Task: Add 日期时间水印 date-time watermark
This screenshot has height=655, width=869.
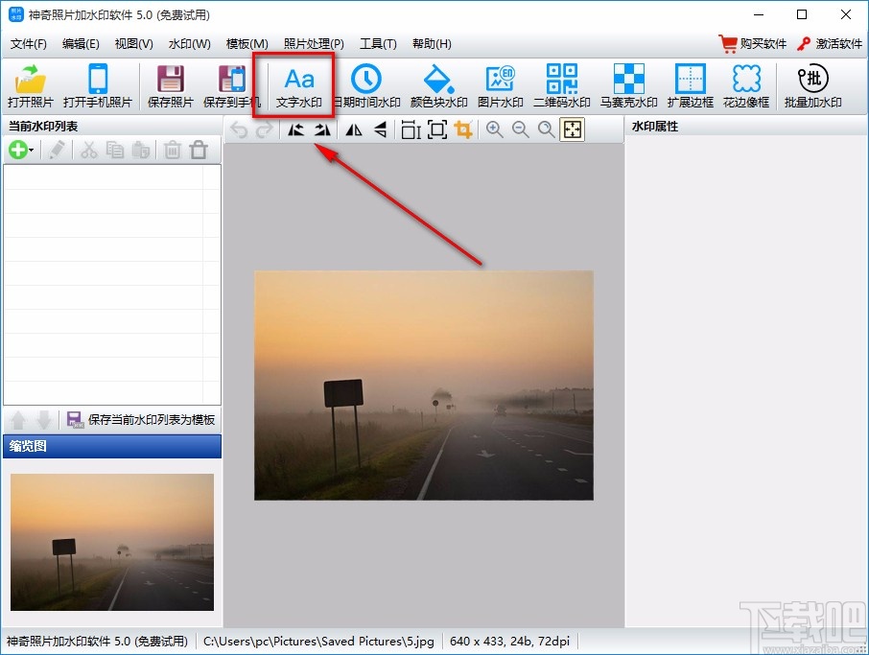Action: click(366, 85)
